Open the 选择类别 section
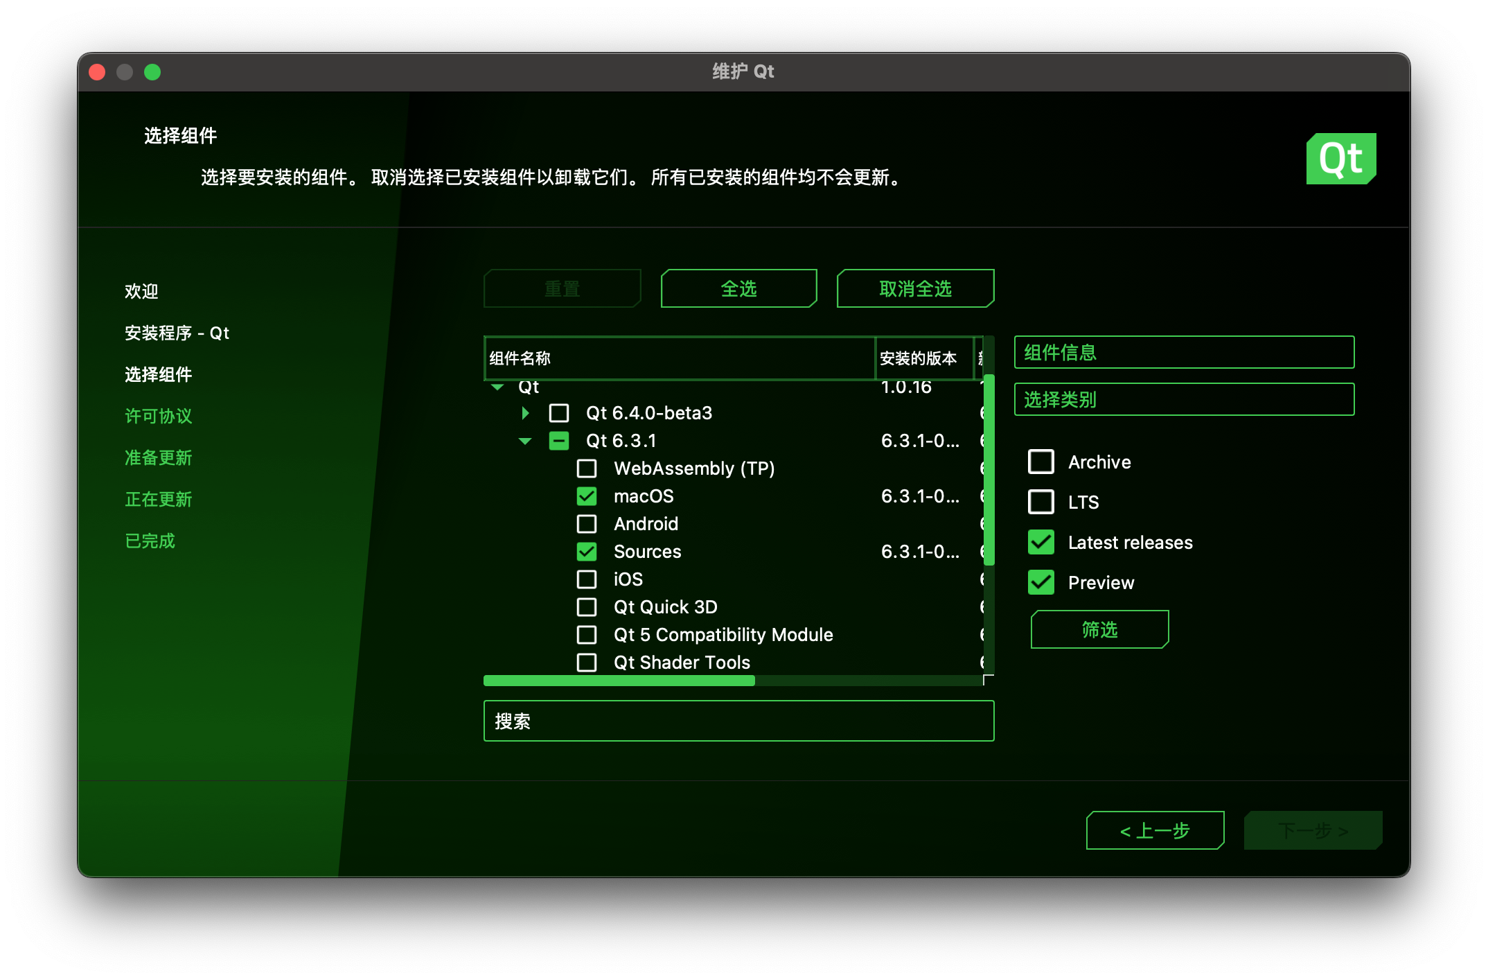Viewport: 1488px width, 980px height. pyautogui.click(x=1184, y=399)
